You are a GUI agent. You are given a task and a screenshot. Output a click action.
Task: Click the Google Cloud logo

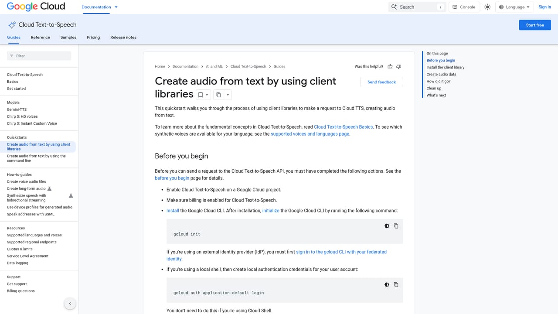point(36,7)
